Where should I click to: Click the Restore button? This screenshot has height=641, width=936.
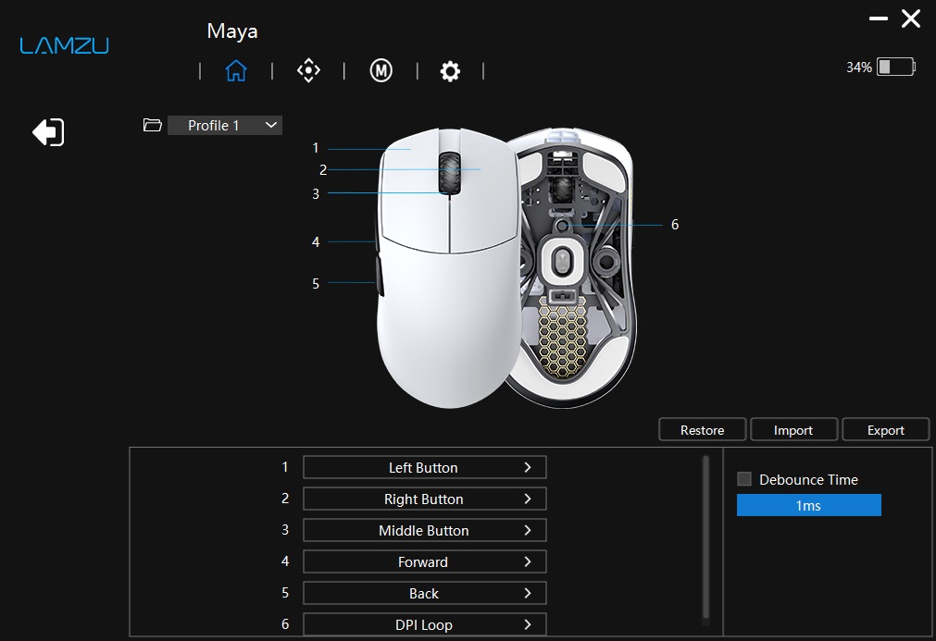tap(702, 430)
